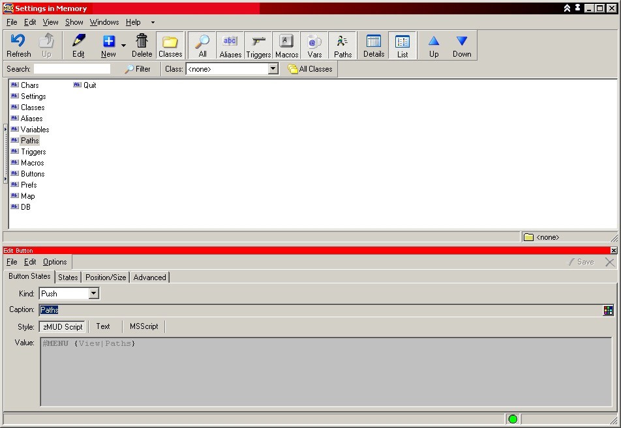621x428 pixels.
Task: Open the Edit pen tool
Action: click(x=78, y=46)
